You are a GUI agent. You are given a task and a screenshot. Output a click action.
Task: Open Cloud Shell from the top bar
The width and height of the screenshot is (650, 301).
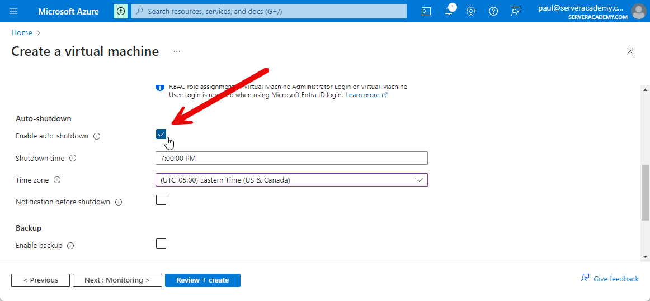426,11
